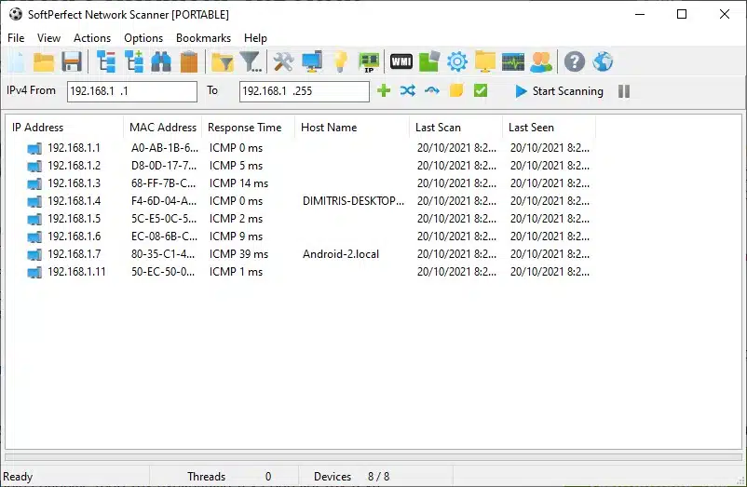The image size is (747, 487).
Task: Click the light bulb icon
Action: point(340,62)
